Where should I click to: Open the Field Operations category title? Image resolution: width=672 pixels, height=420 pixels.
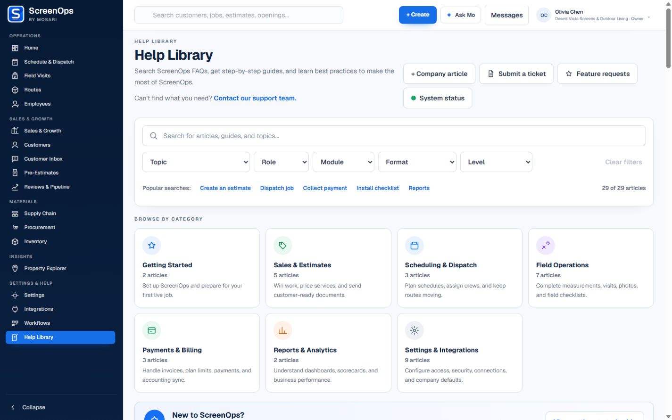[562, 265]
